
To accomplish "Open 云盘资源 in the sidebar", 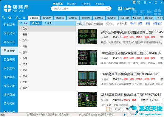I will 9,60.
